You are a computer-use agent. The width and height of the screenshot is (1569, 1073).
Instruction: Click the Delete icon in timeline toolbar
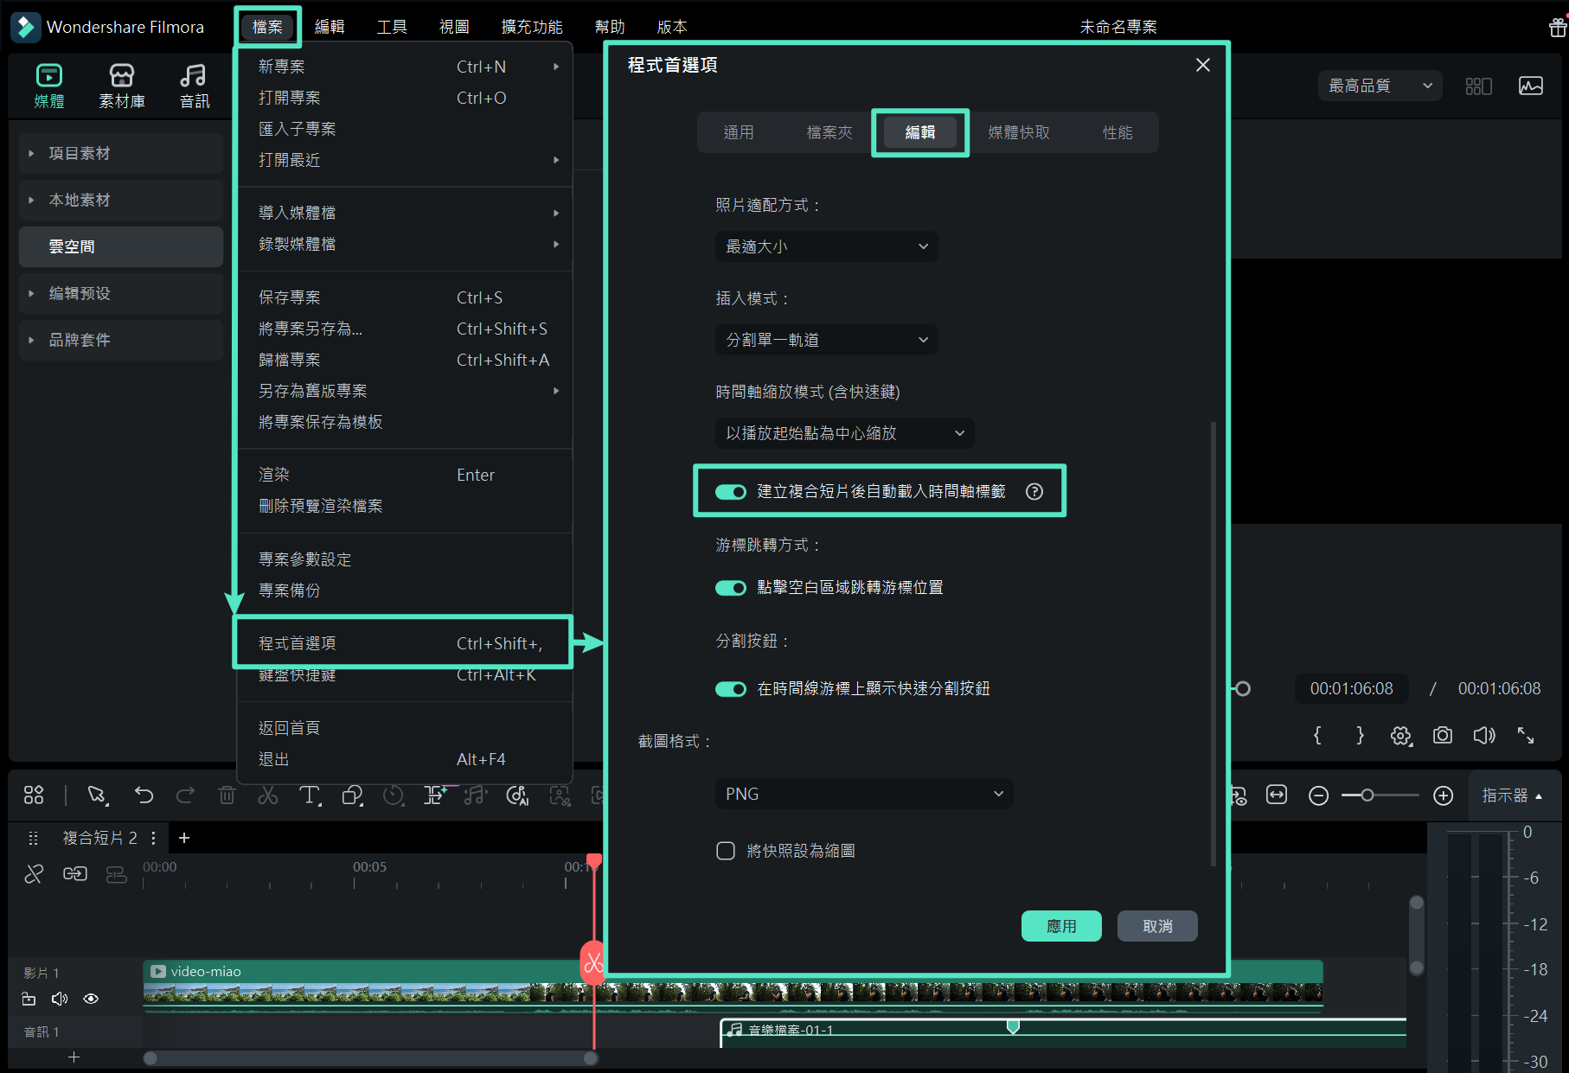[227, 795]
